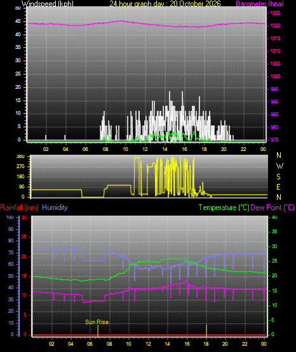Viewport: 296px width, 352px height.
Task: Click the 'Humidity' legend label
Action: coord(55,207)
